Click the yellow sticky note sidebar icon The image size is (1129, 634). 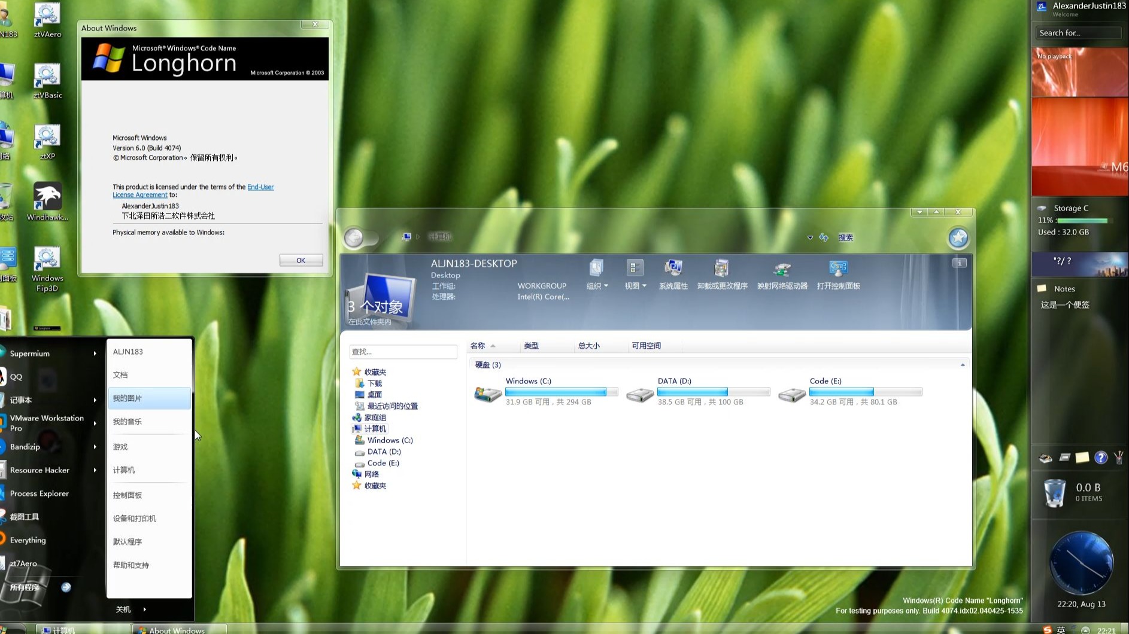(1082, 458)
